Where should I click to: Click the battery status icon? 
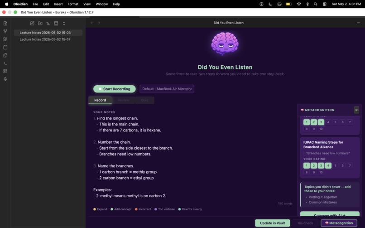288,4
